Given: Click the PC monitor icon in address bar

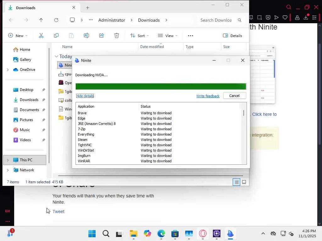Looking at the screenshot, I should 72,20.
